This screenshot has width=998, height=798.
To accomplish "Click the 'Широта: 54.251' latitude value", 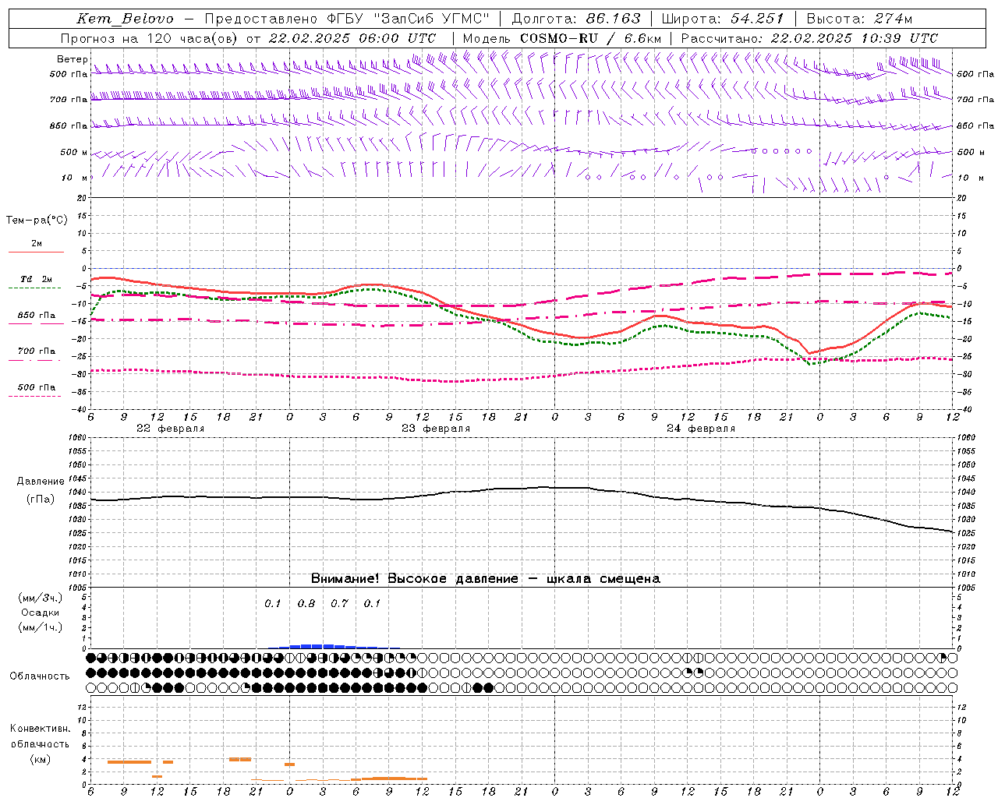I will [x=723, y=19].
